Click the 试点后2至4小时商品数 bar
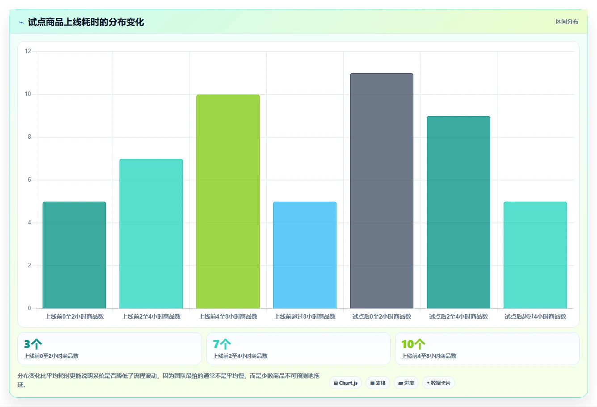Image resolution: width=597 pixels, height=407 pixels. (x=458, y=212)
